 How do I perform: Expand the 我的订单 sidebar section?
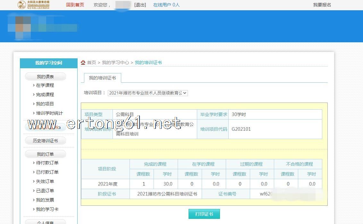click(x=45, y=154)
